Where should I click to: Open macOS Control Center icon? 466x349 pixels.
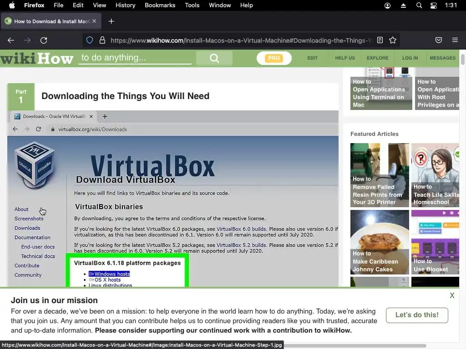[x=434, y=5]
